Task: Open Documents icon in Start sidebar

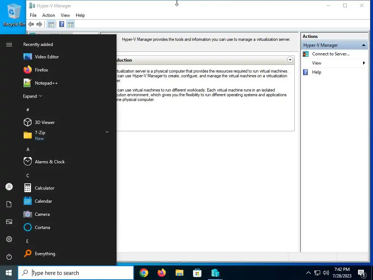Action: (9, 204)
